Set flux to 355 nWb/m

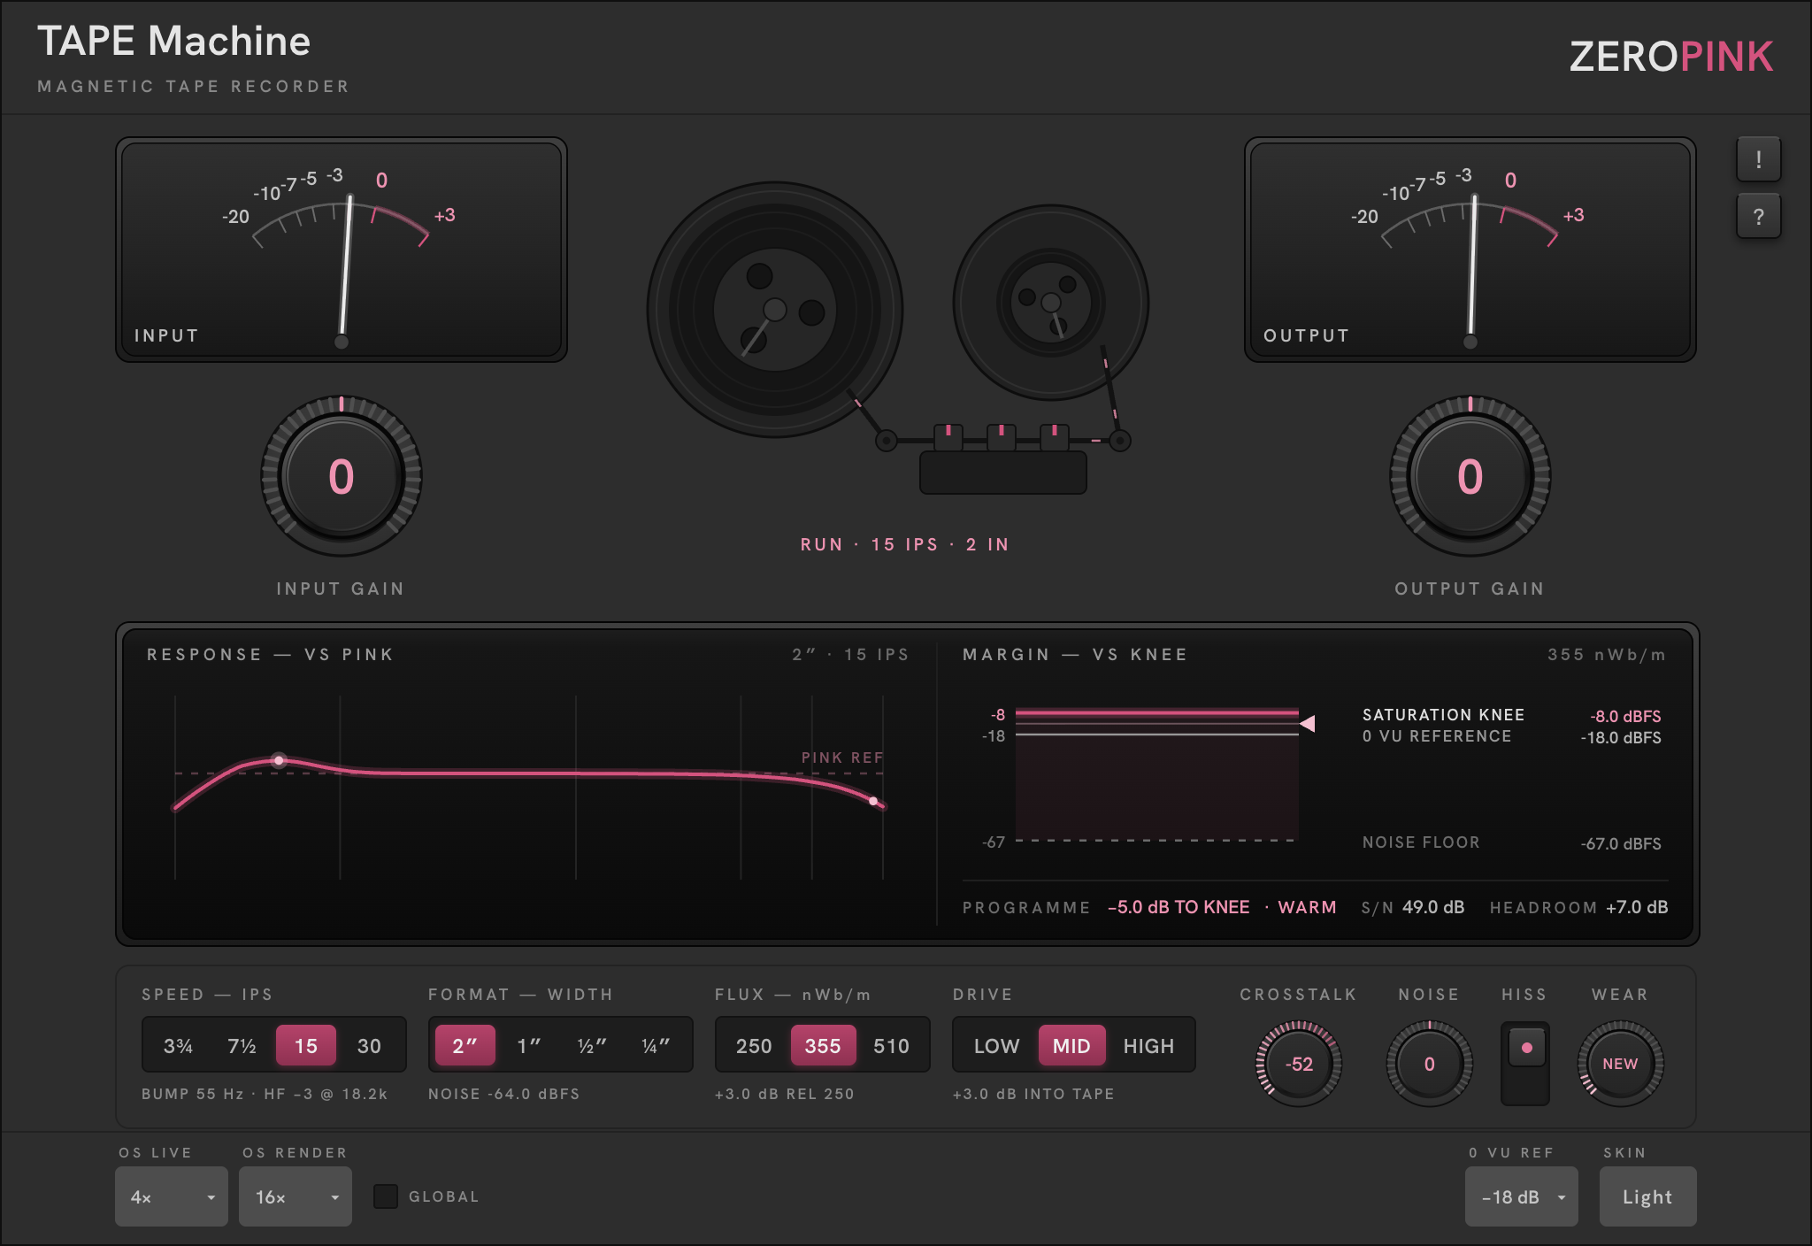(823, 1046)
